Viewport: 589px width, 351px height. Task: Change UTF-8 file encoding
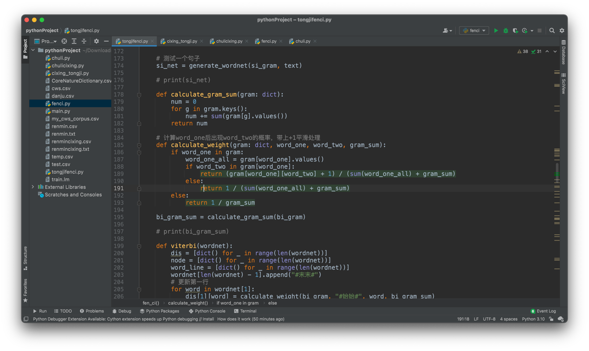(489, 319)
